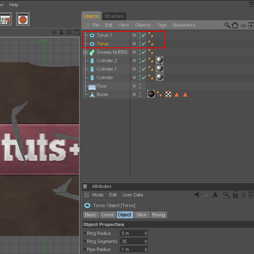
Task: Open the Object Manager File menu
Action: coord(96,25)
